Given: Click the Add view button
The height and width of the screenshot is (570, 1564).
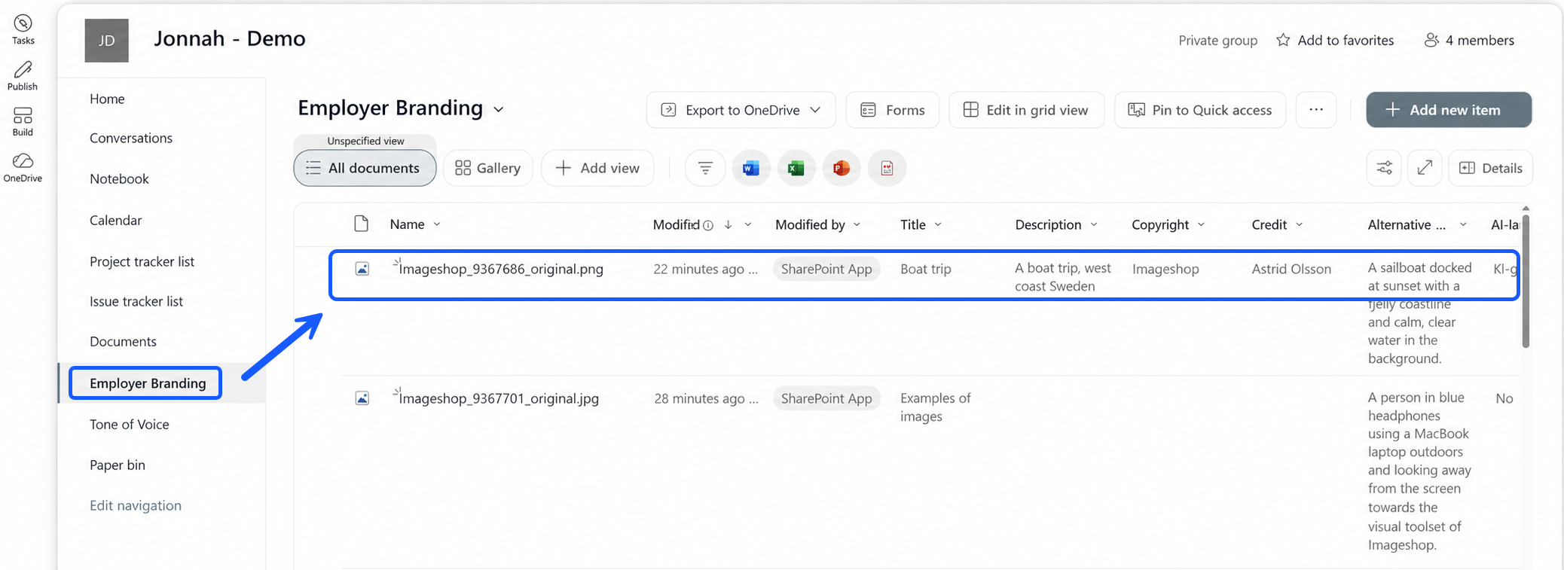Looking at the screenshot, I should (x=597, y=168).
